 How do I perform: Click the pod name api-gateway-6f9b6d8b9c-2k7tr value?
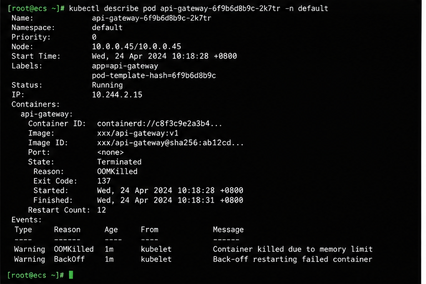(x=151, y=18)
